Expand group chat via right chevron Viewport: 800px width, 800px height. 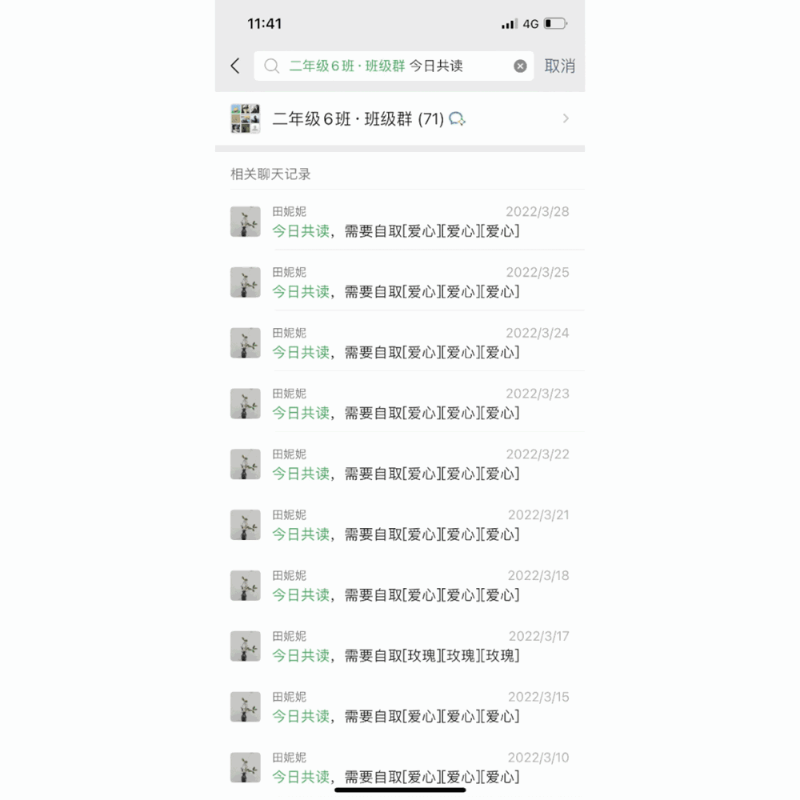coord(566,118)
